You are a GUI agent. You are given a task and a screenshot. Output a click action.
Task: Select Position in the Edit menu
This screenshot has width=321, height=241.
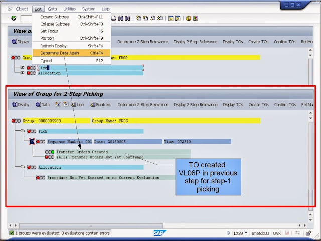71,38
